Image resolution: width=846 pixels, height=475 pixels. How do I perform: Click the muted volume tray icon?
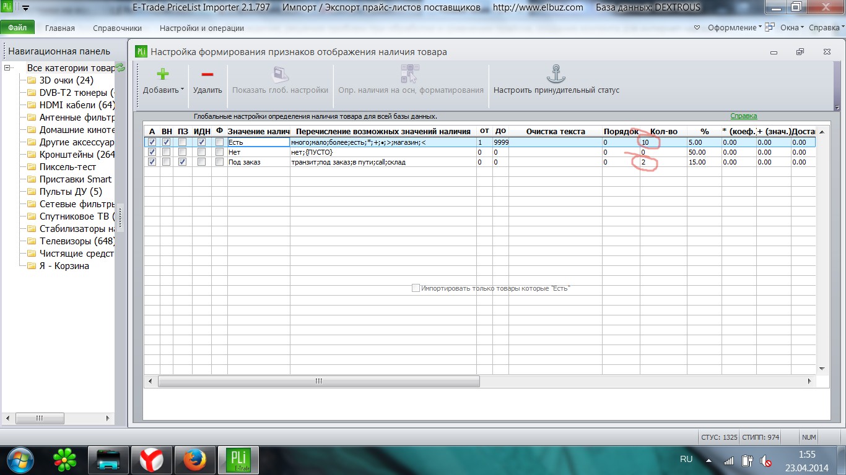765,461
